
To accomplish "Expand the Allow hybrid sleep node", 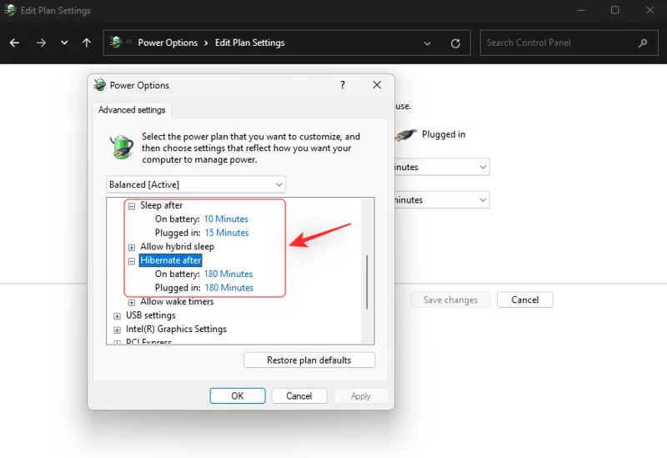I will point(132,247).
